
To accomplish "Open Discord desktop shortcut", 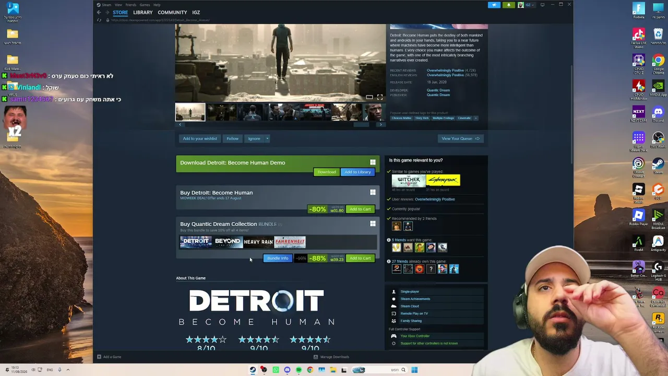I will (x=658, y=115).
